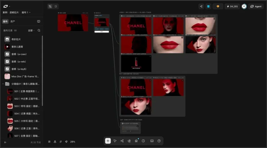Image resolution: width=267 pixels, height=148 pixels.
Task: Select the third video clip with face and fabric
Action: pyautogui.click(x=136, y=106)
